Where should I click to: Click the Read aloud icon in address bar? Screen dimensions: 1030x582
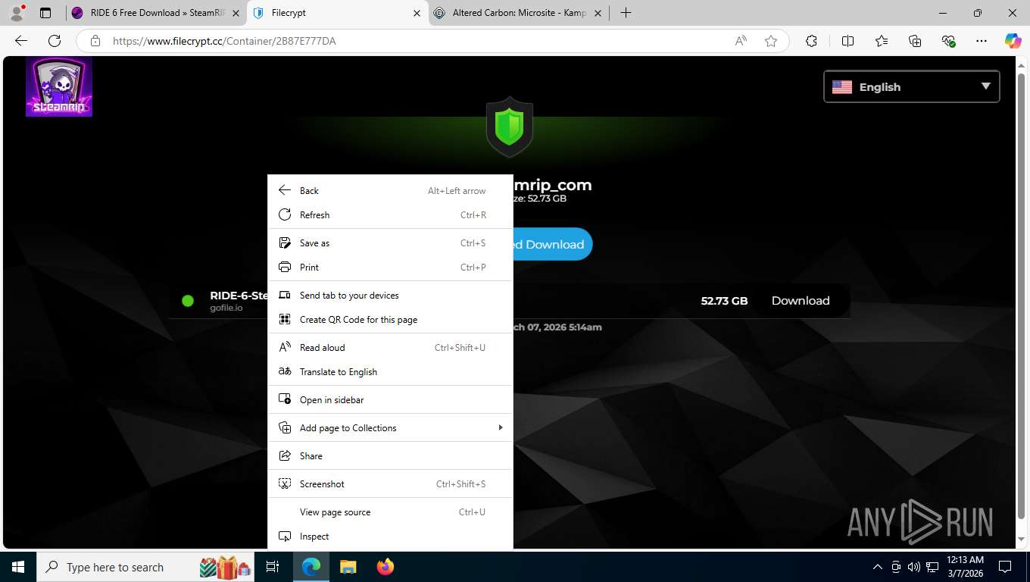pyautogui.click(x=741, y=41)
